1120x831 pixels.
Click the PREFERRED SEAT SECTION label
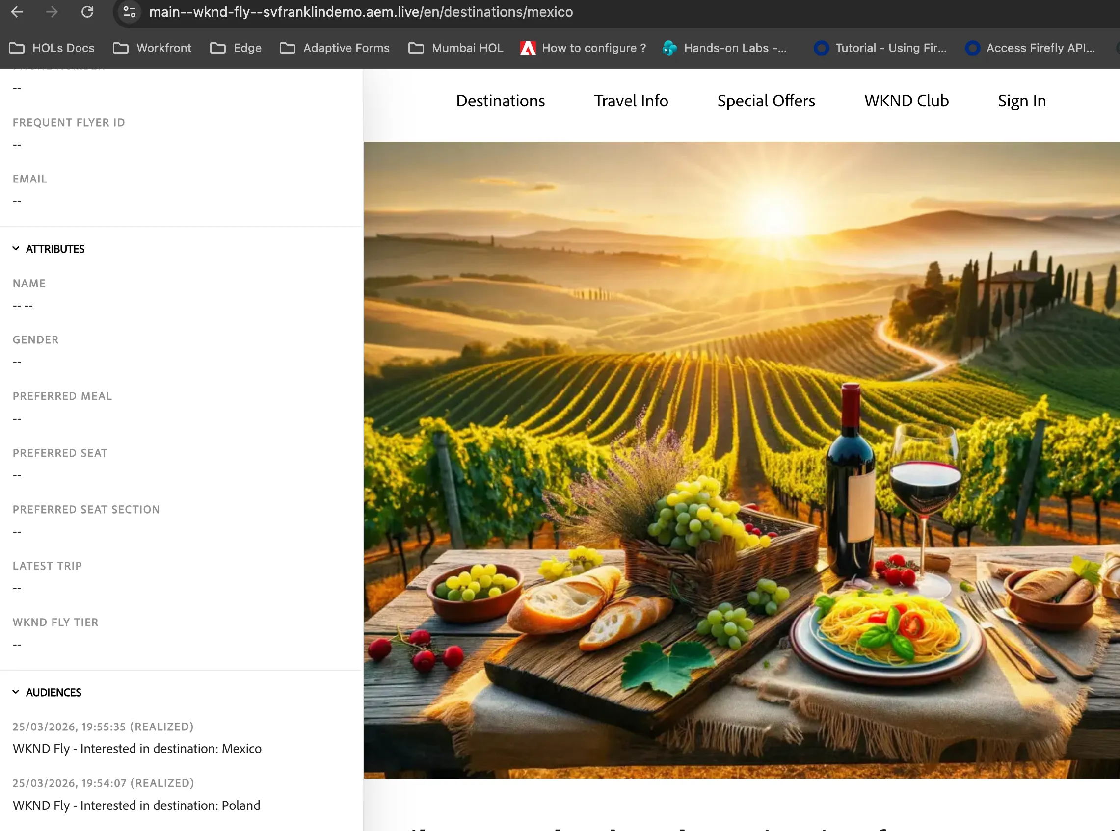(x=86, y=509)
